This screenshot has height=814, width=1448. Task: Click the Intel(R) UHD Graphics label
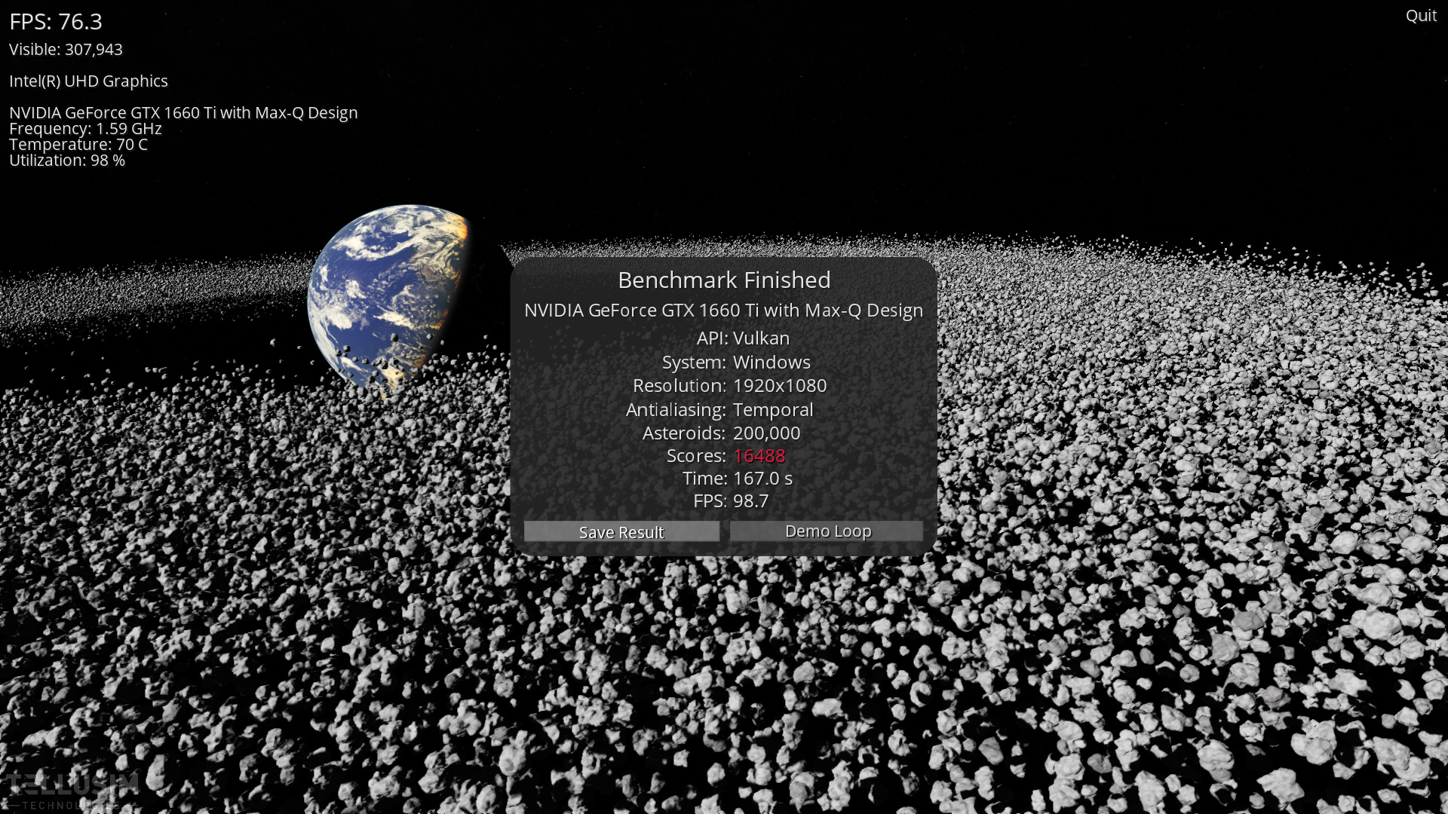click(x=88, y=81)
